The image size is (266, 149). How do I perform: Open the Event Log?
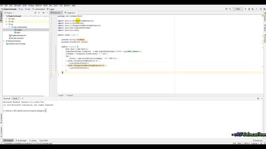tap(258, 141)
